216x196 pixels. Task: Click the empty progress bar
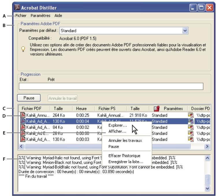click(111, 86)
